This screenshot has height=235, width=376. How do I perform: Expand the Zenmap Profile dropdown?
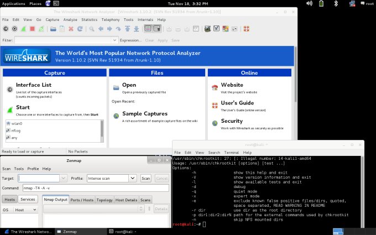click(133, 179)
